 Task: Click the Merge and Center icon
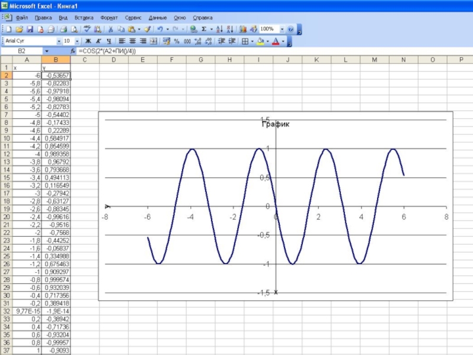click(154, 41)
